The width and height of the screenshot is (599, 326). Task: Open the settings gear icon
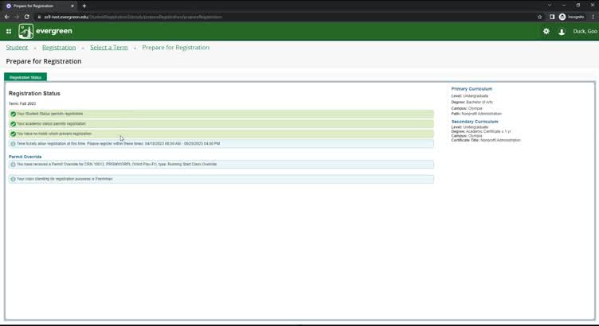(546, 31)
